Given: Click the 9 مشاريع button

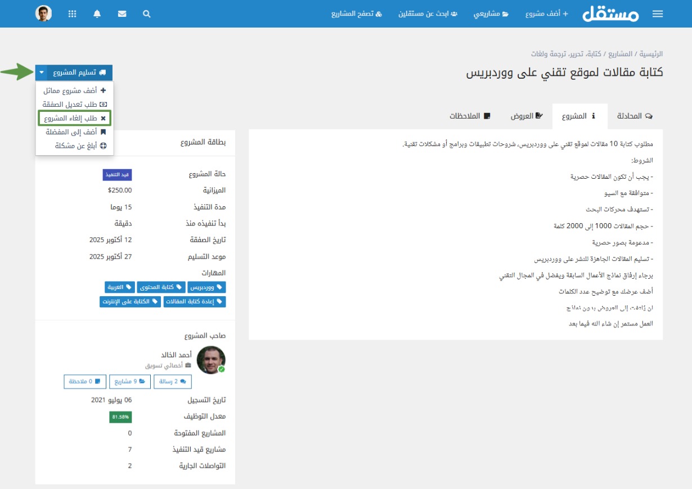Looking at the screenshot, I should (x=131, y=382).
